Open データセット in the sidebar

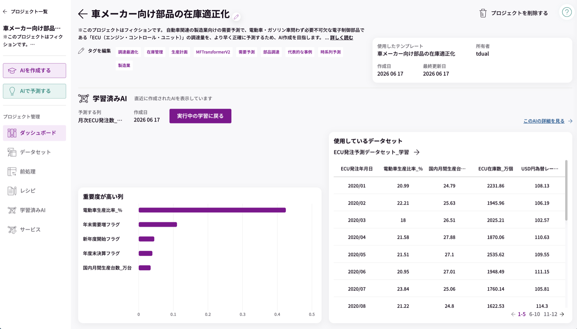coord(34,152)
